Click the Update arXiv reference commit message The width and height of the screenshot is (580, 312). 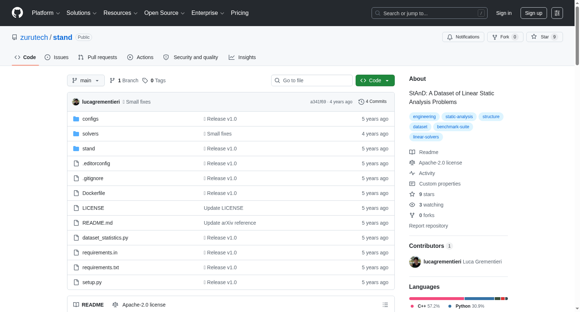pyautogui.click(x=230, y=223)
